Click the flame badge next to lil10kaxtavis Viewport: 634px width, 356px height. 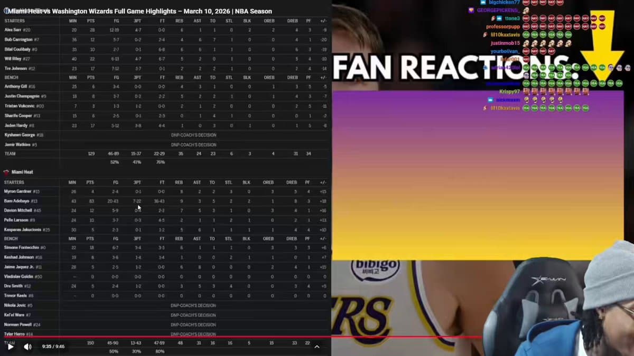484,34
